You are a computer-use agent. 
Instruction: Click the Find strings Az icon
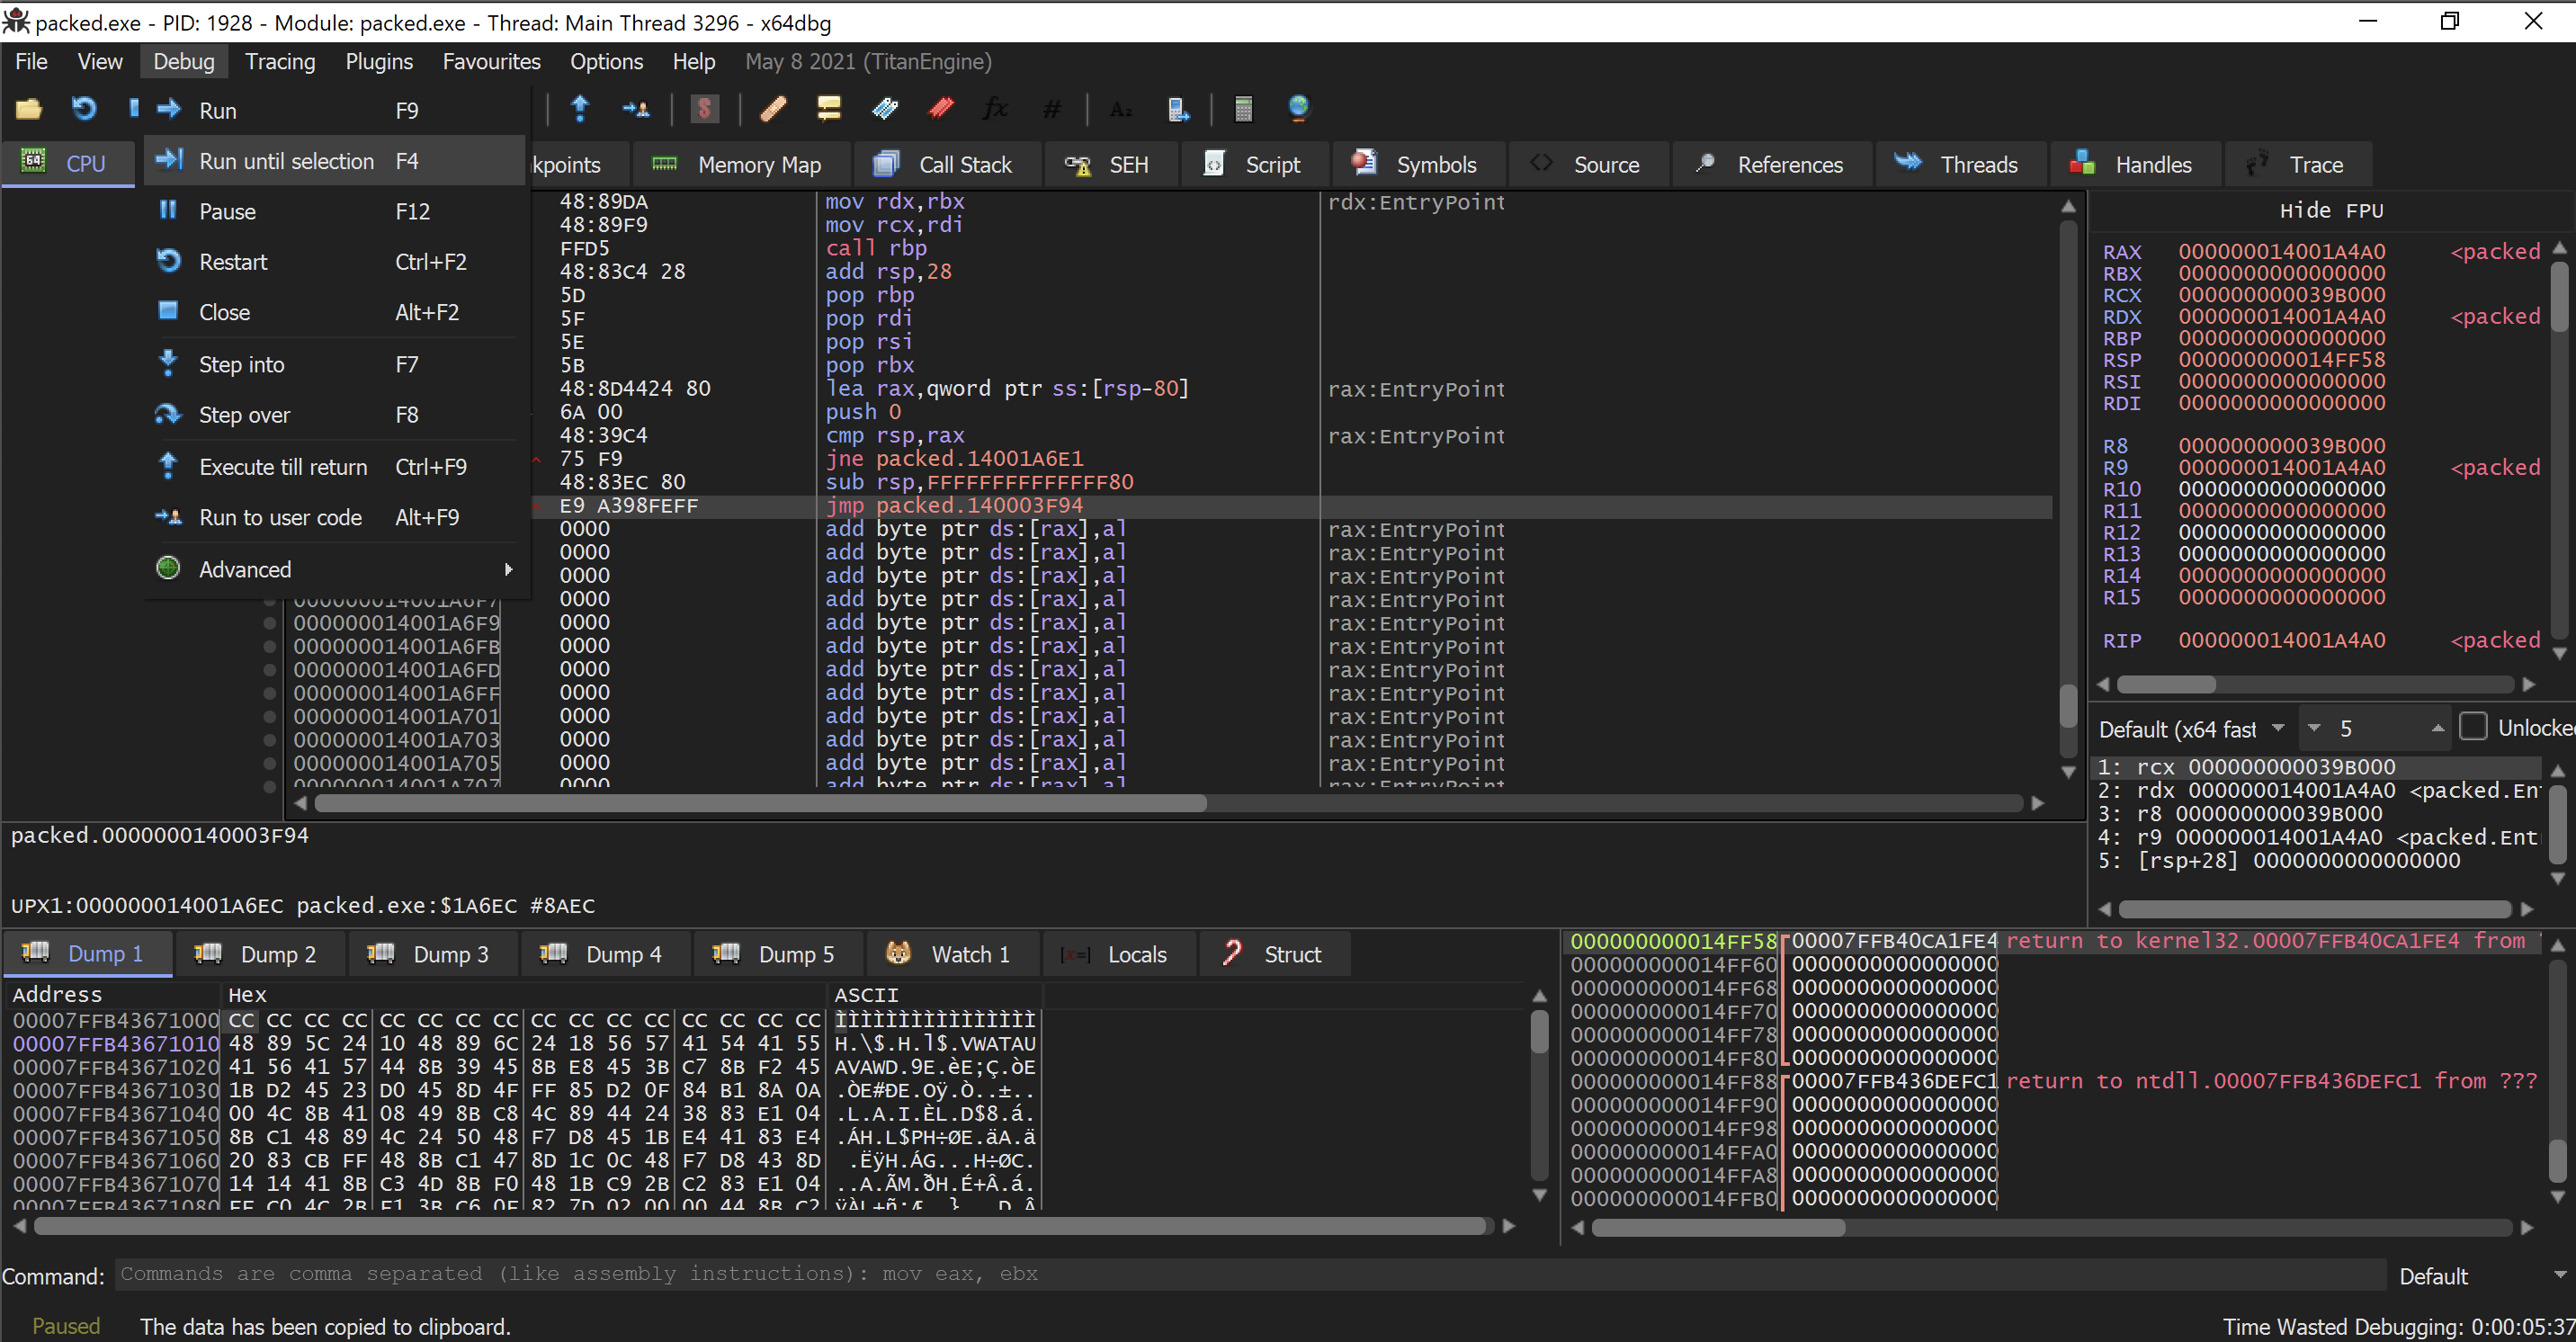(1121, 109)
